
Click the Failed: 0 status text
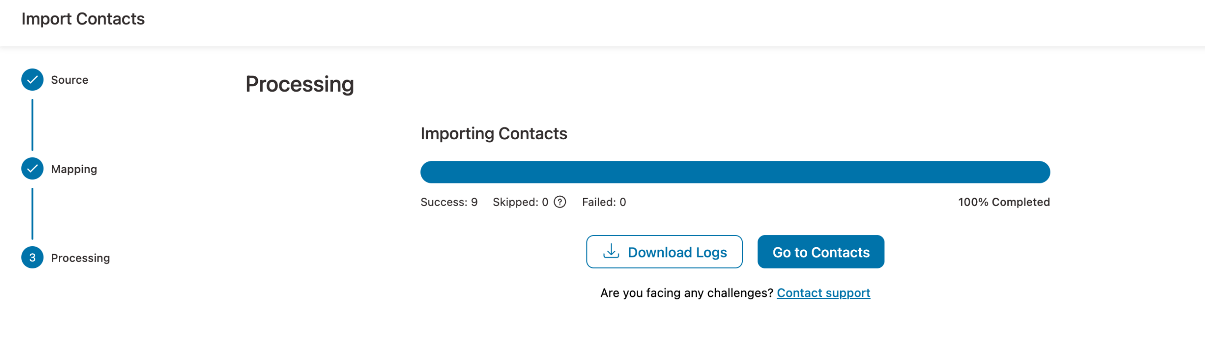[604, 202]
